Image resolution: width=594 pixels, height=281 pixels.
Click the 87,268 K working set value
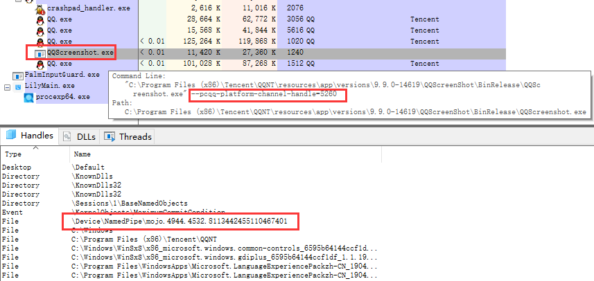[259, 64]
